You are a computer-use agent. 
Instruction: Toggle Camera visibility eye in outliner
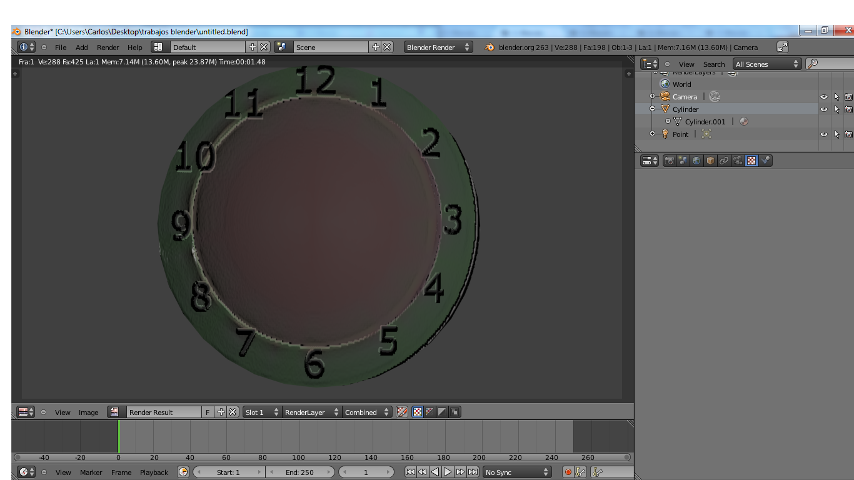pyautogui.click(x=823, y=97)
